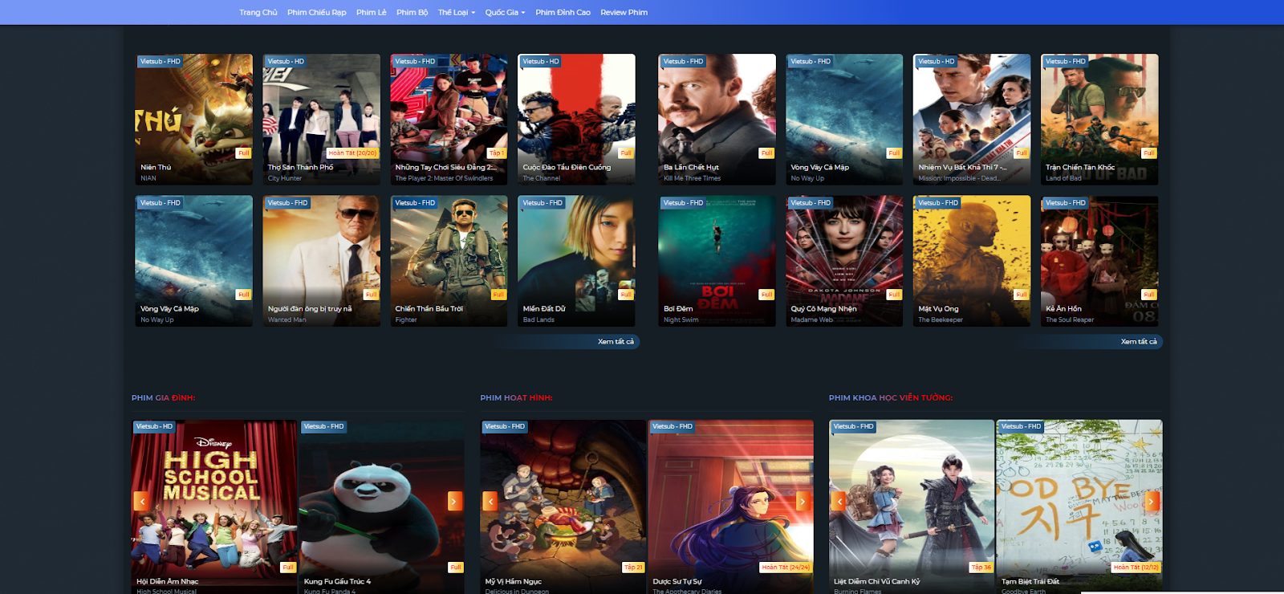Image resolution: width=1284 pixels, height=594 pixels.
Task: Click the "Night Swim" subtitle text
Action: tap(681, 319)
